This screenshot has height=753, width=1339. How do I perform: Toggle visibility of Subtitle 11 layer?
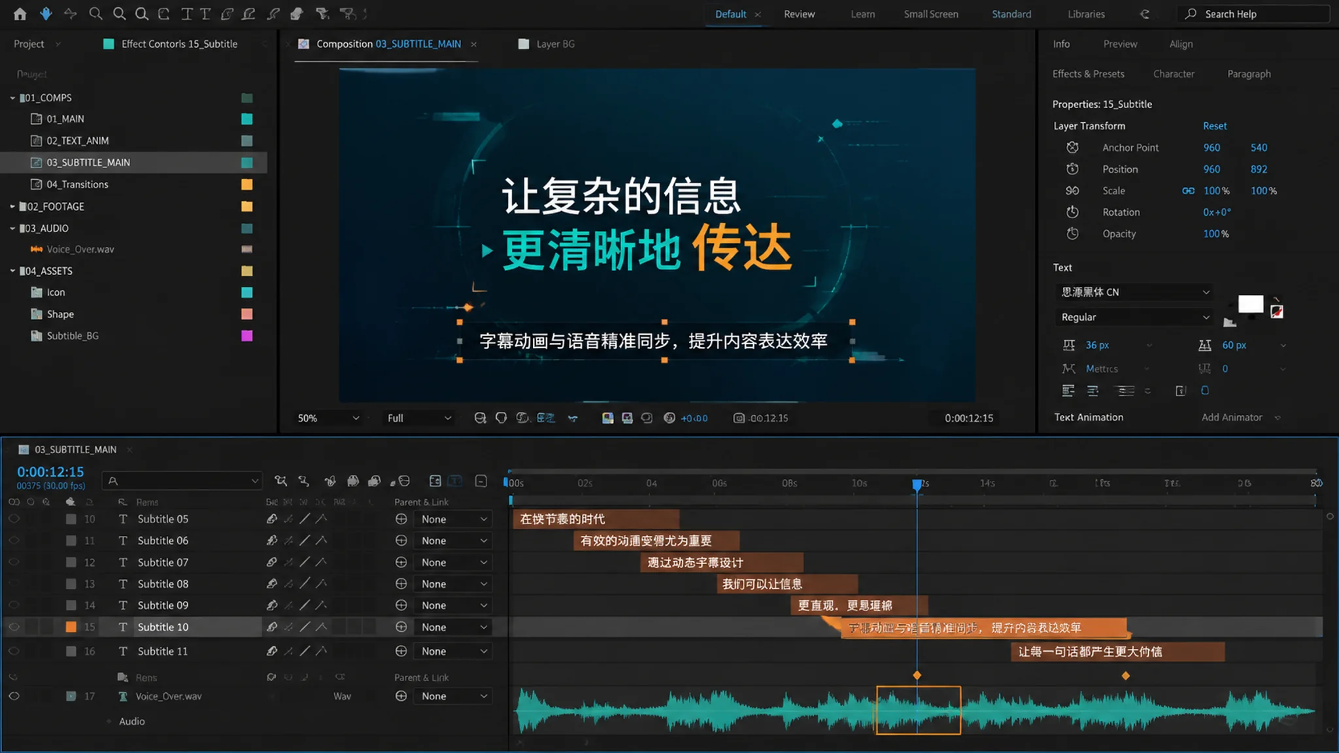tap(14, 651)
